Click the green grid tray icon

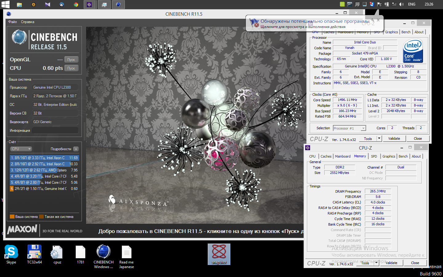(x=342, y=4)
